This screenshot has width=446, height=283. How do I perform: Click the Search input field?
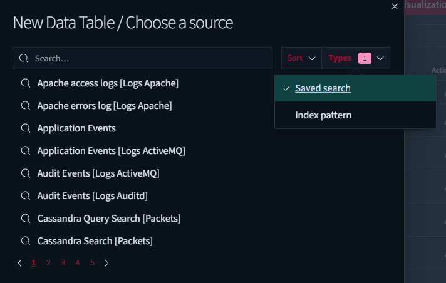[x=142, y=58]
